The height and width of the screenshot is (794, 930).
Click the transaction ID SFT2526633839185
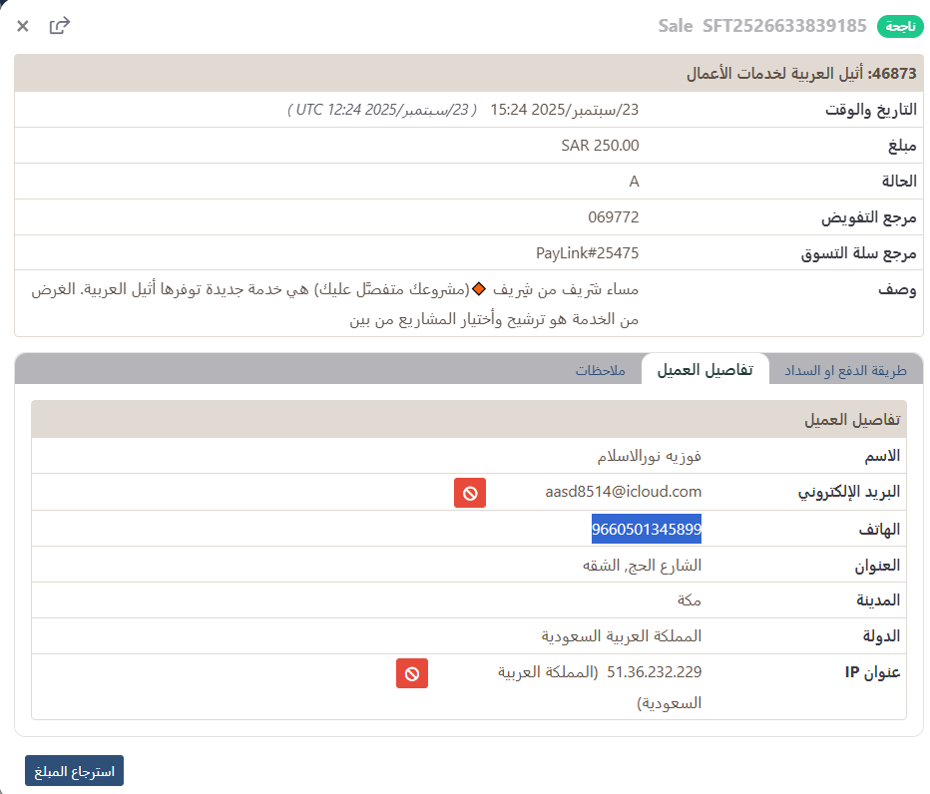(x=785, y=26)
